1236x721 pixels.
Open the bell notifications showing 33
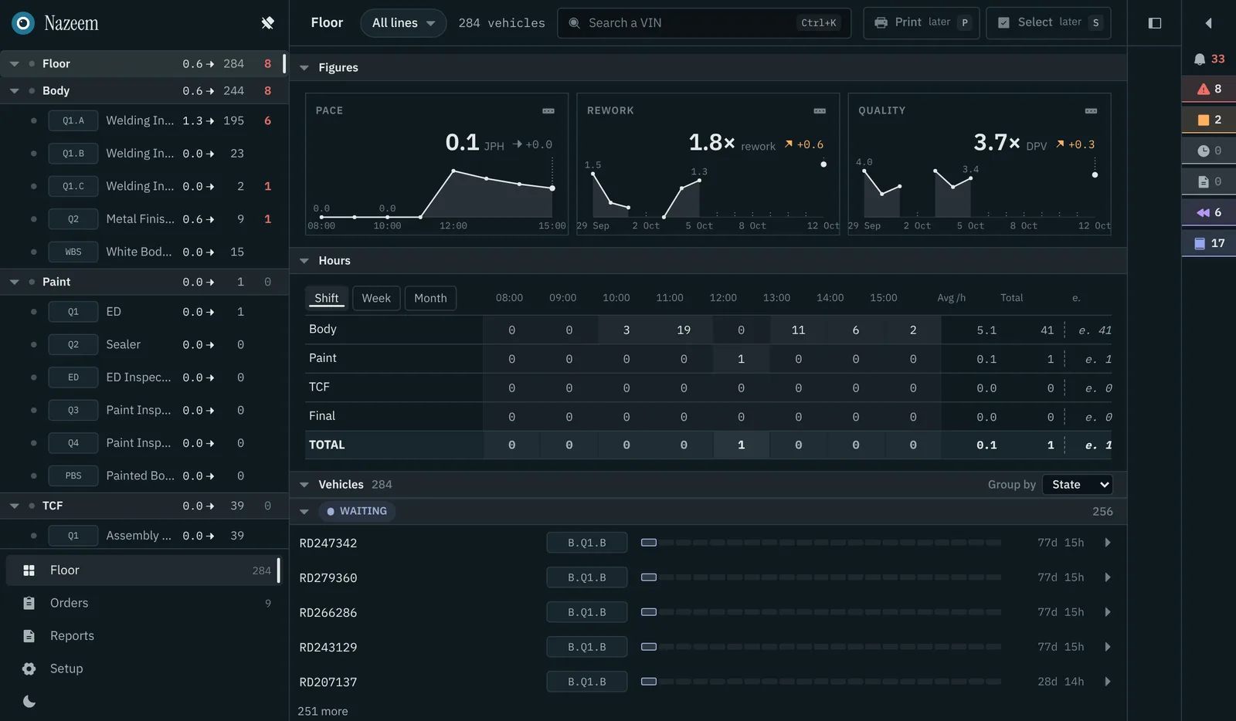coord(1209,59)
